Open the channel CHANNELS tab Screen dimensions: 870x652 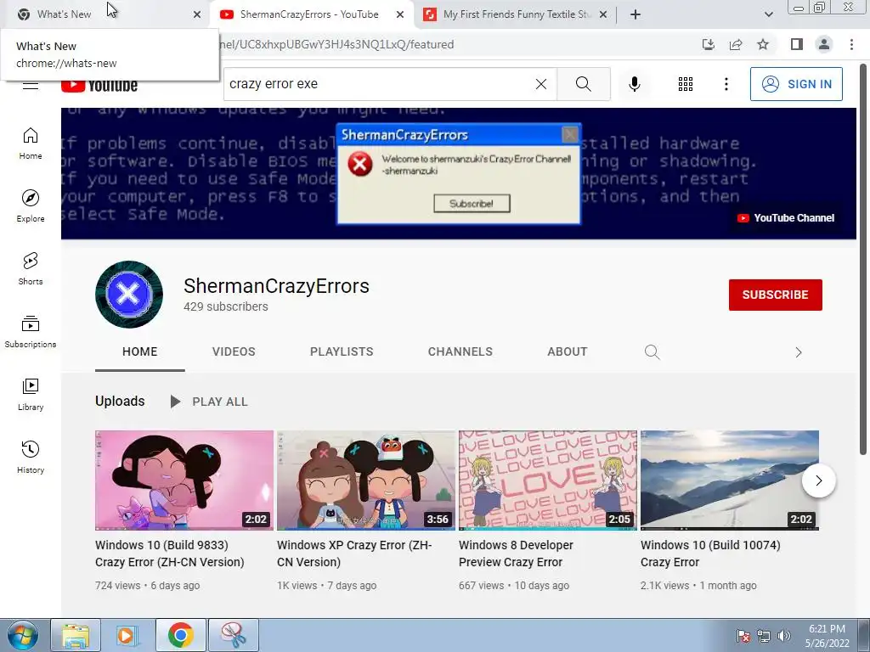(460, 352)
